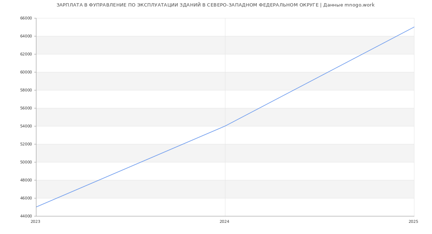Viewport: 432px width, 234px height.
Task: Select the 2023 x-axis label
Action: pyautogui.click(x=35, y=222)
